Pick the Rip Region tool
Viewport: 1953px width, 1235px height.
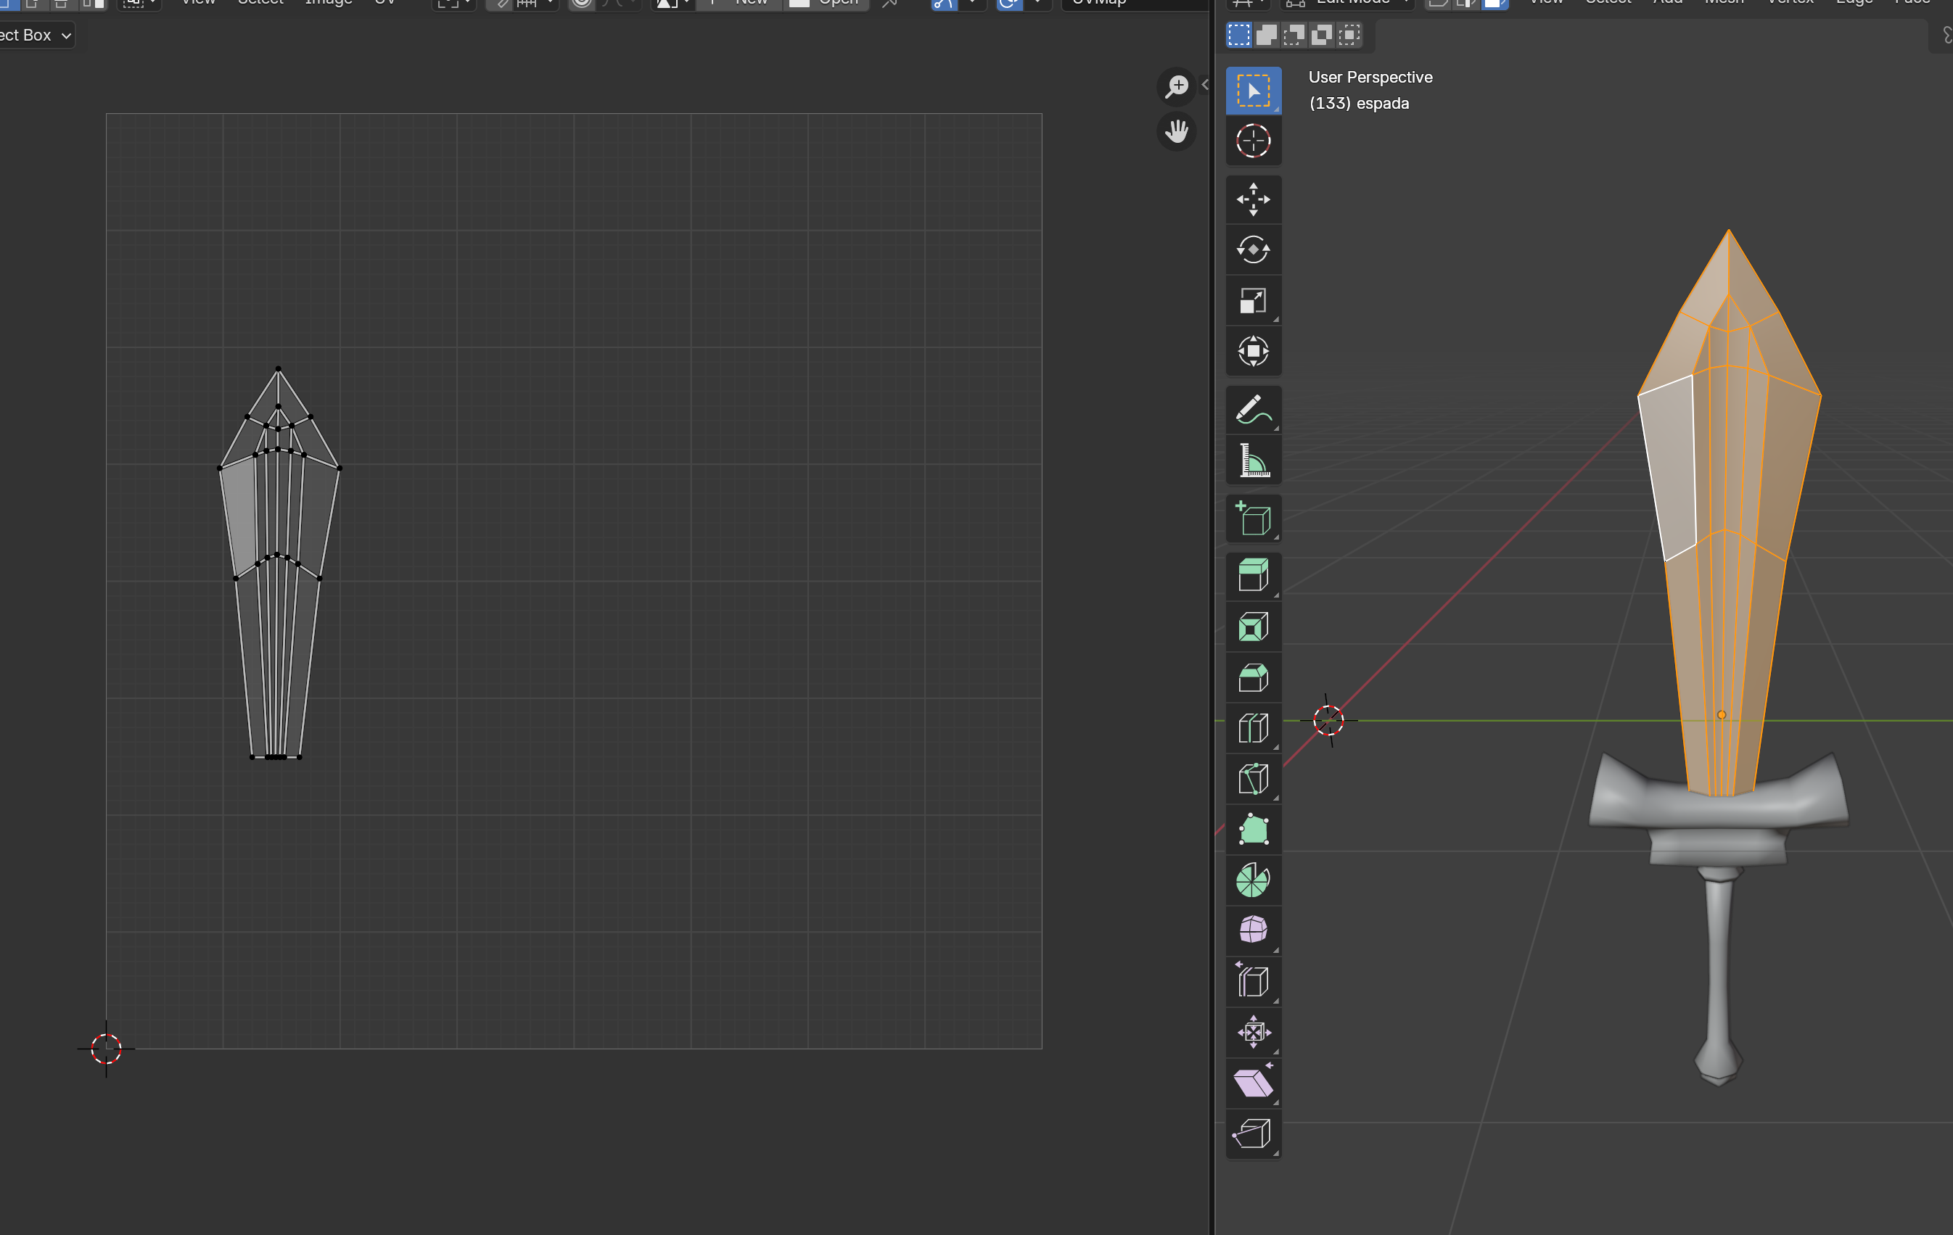pos(1253,1133)
